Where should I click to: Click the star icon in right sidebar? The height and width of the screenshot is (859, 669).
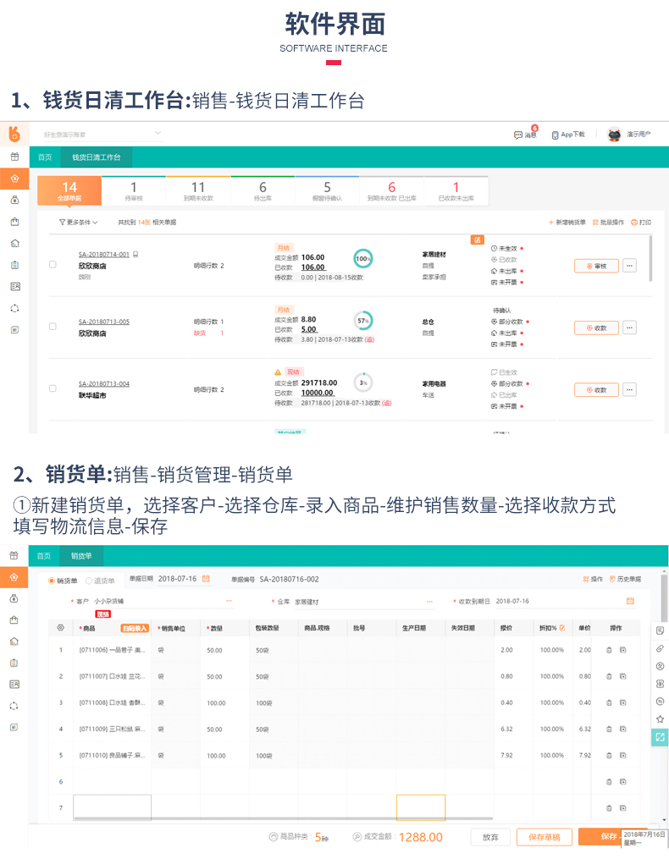click(x=660, y=719)
